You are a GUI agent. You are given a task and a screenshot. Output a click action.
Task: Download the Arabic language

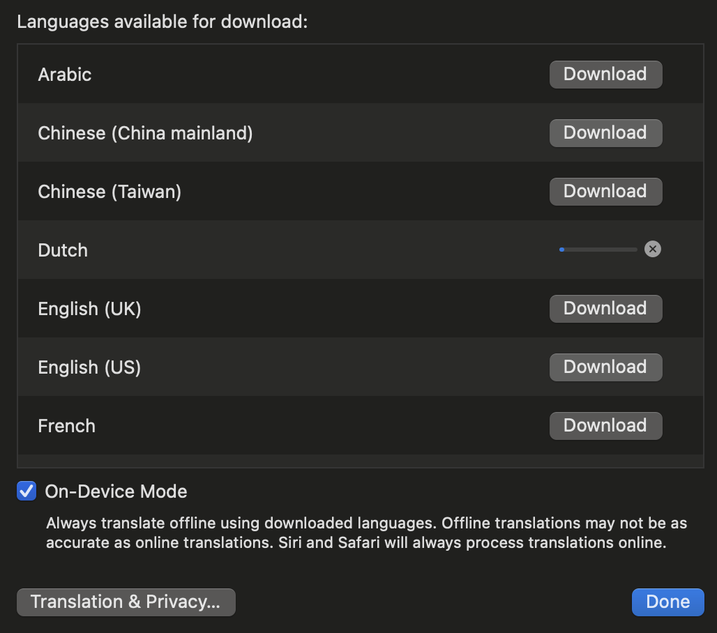coord(605,75)
